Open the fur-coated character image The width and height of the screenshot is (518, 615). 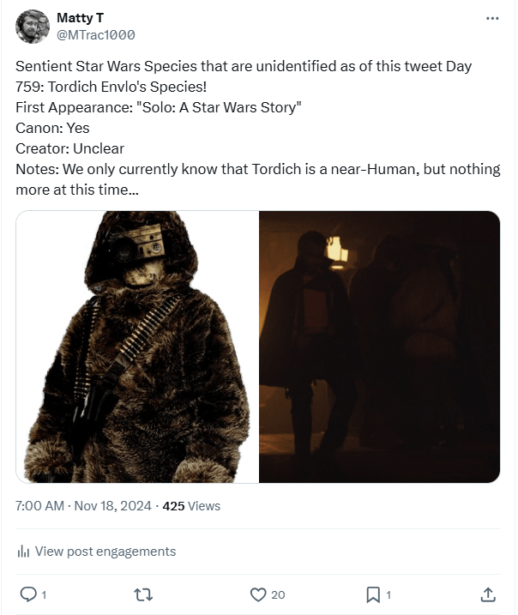137,347
